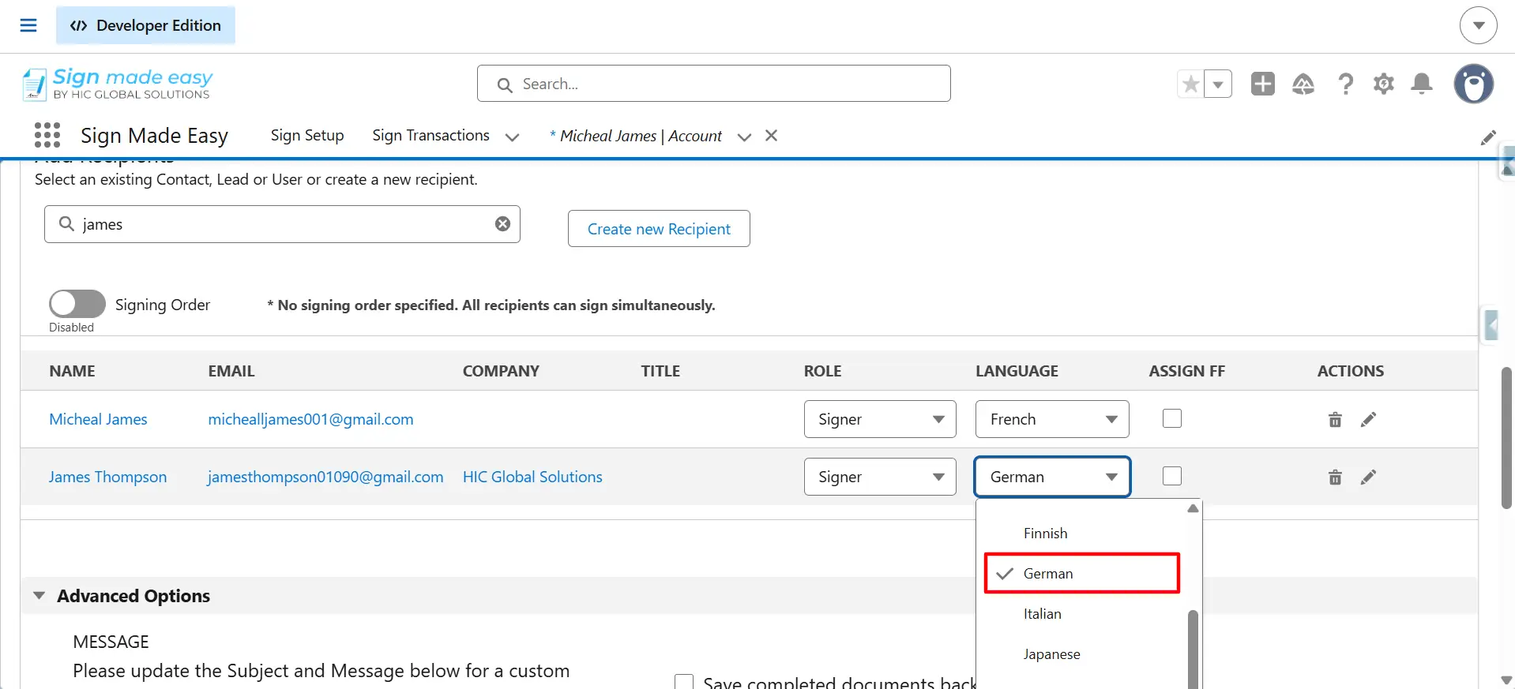This screenshot has width=1515, height=689.
Task: Collapse the Advanced Options section
Action: (39, 596)
